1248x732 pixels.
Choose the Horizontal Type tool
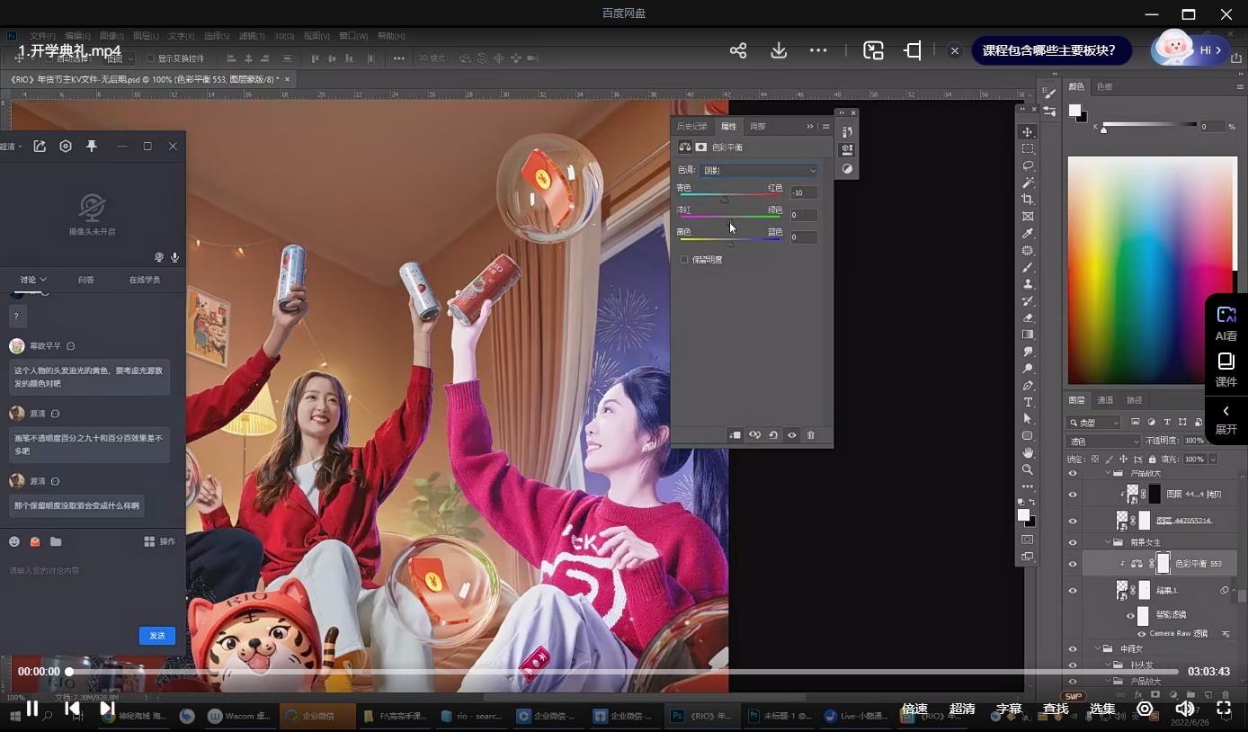click(x=1028, y=402)
